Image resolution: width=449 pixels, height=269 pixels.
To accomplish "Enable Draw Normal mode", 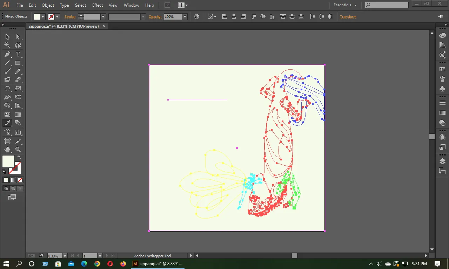I will 6,188.
